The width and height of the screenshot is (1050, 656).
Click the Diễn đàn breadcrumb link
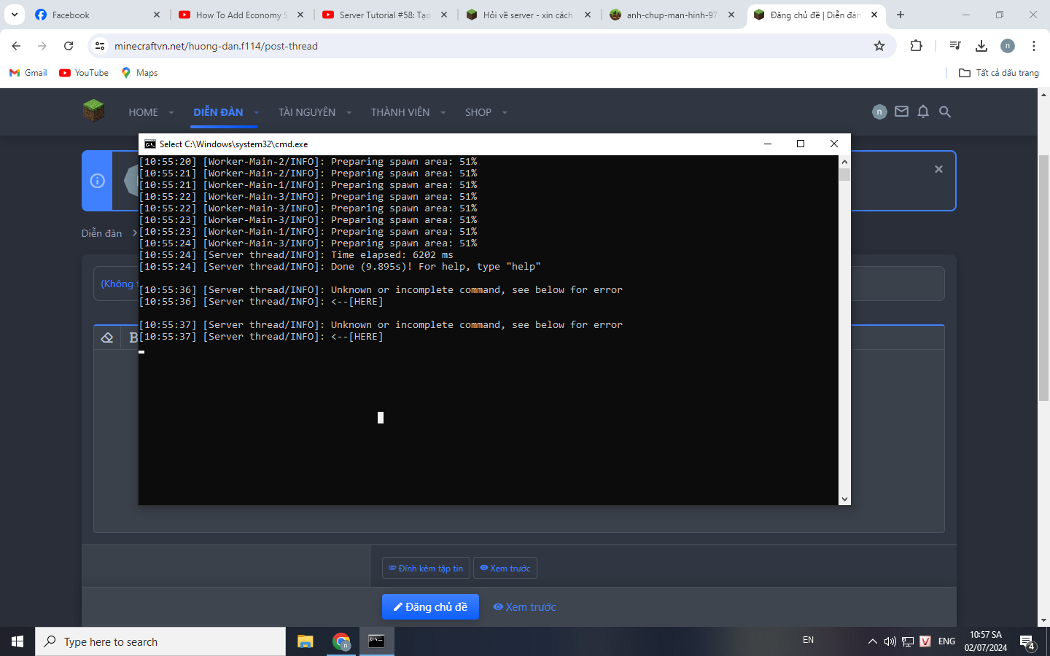pyautogui.click(x=101, y=233)
